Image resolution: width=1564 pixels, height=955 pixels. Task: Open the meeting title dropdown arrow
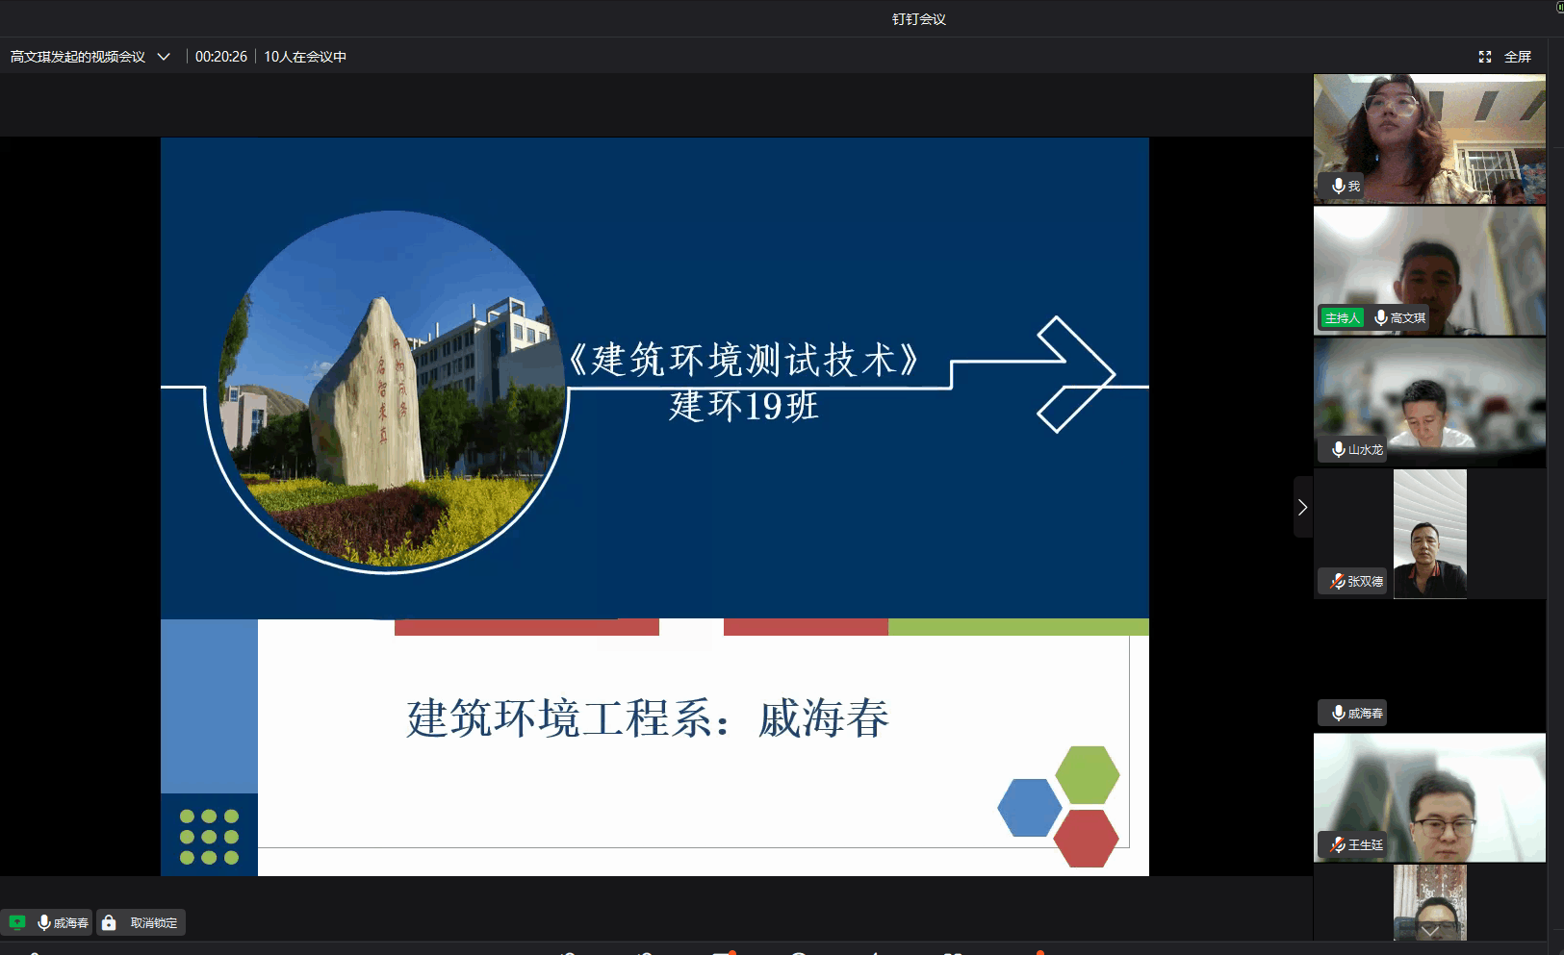[164, 57]
